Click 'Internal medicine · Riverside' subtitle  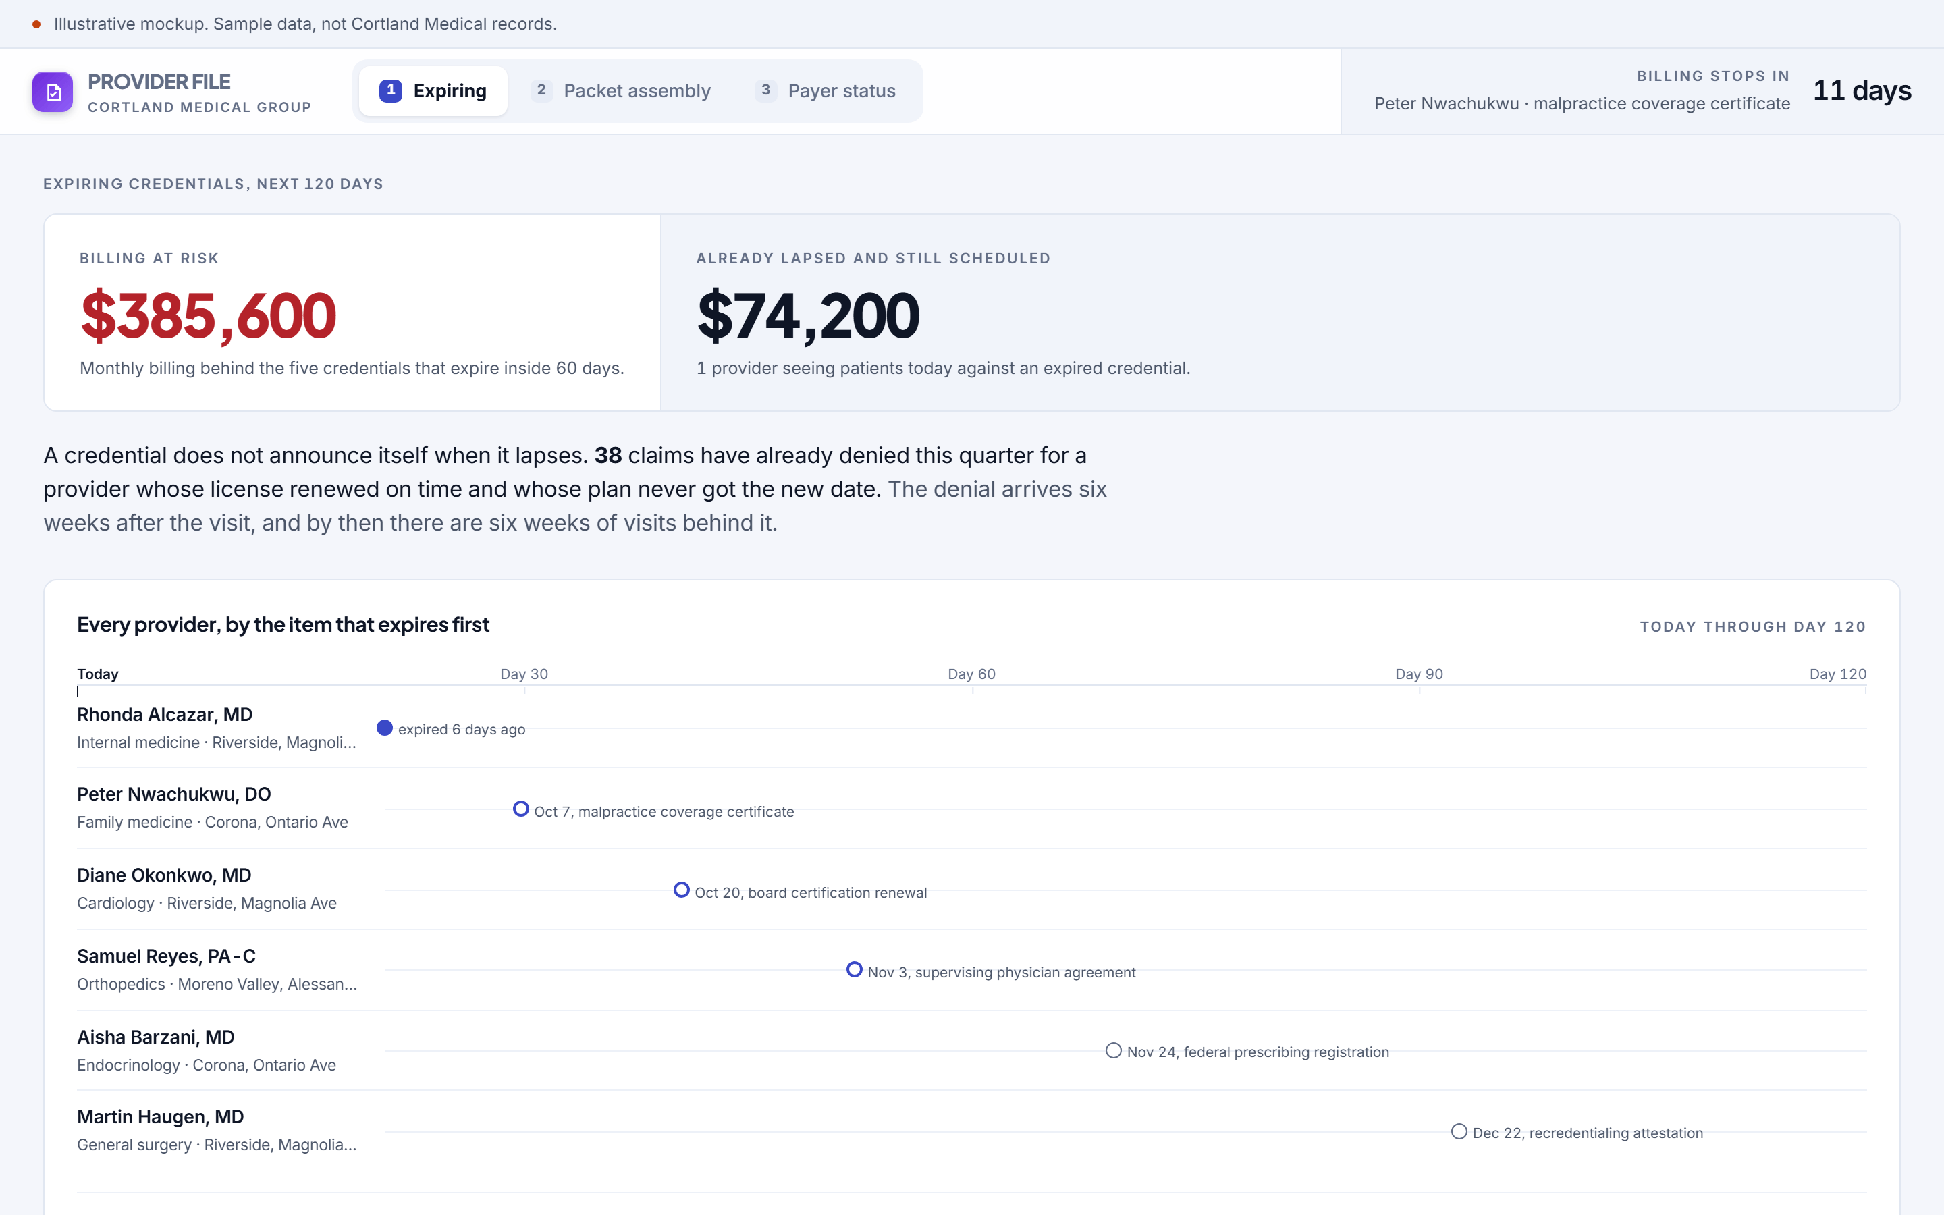point(216,742)
